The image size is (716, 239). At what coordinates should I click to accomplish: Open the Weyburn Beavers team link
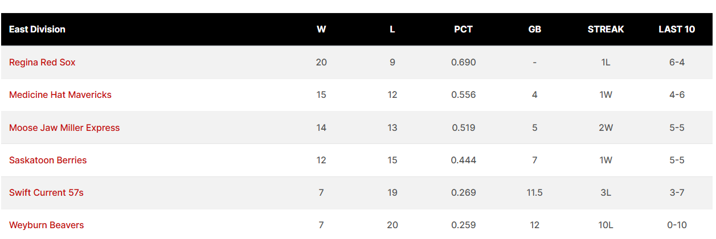point(46,225)
